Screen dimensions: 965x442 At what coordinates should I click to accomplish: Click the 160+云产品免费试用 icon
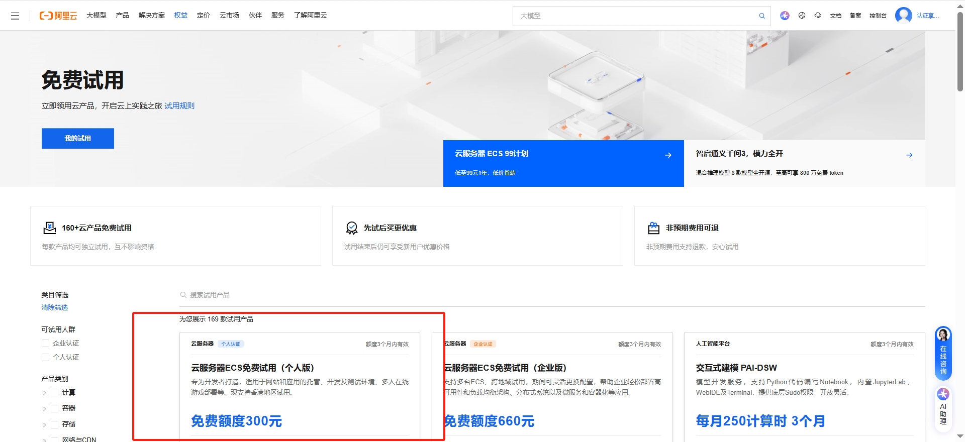(50, 228)
